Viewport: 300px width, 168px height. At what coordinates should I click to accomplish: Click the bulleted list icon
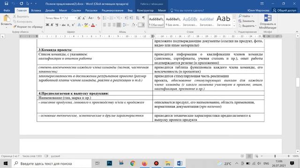click(x=105, y=18)
